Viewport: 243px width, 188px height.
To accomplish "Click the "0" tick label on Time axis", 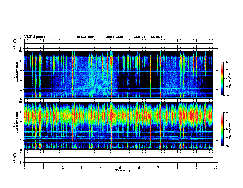I will (x=24, y=168).
